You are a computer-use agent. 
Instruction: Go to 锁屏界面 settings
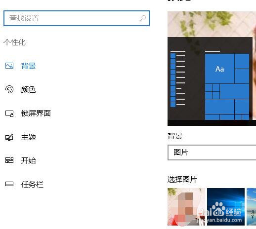tap(36, 114)
